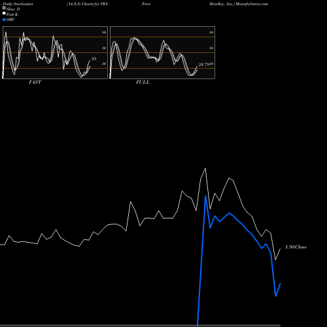The height and width of the screenshot is (327, 327).
Task: Click the 28.79 value in FULL chart
Action: click(204, 65)
